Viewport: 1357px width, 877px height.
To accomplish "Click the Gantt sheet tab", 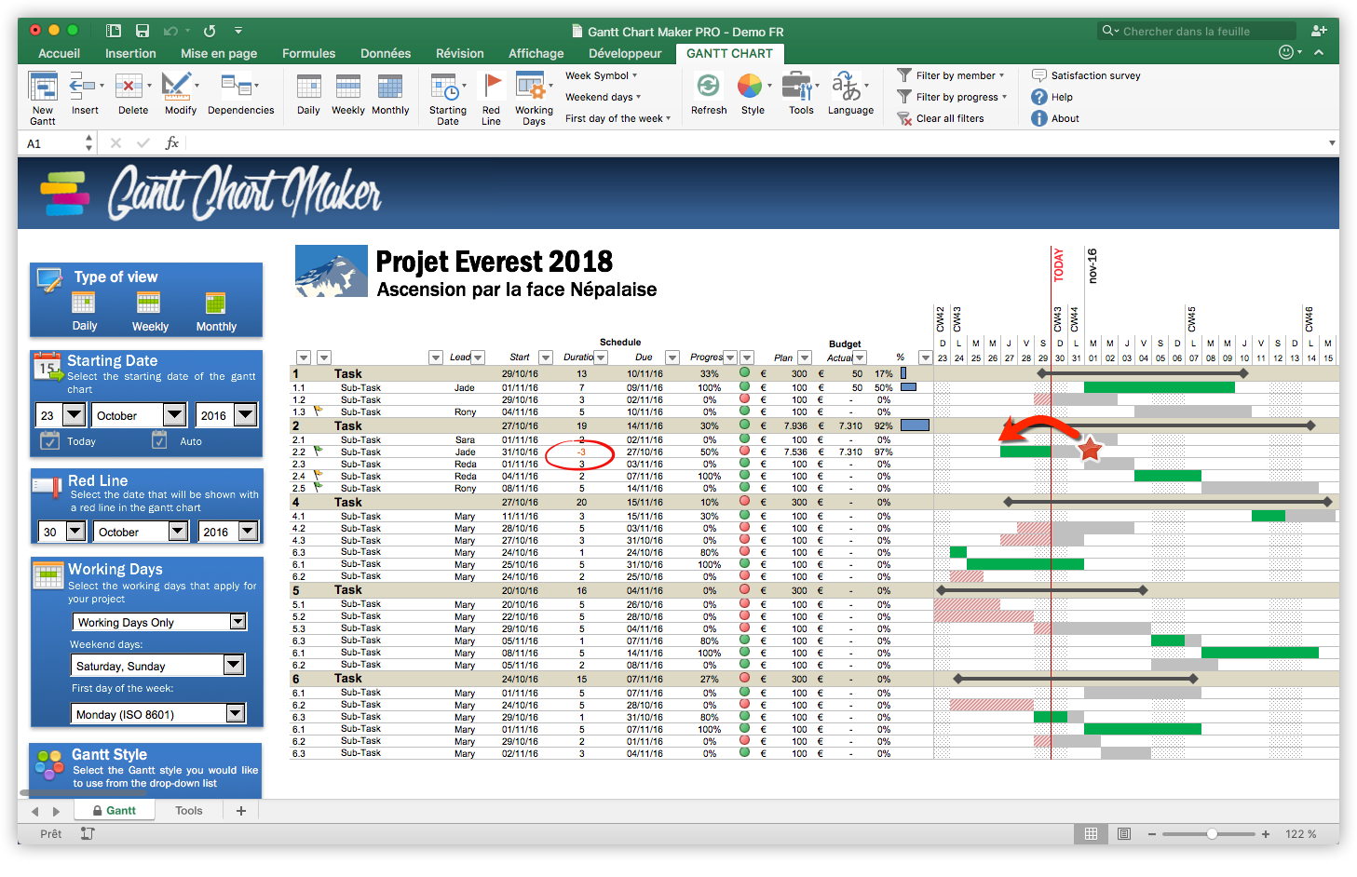I will click(x=115, y=810).
